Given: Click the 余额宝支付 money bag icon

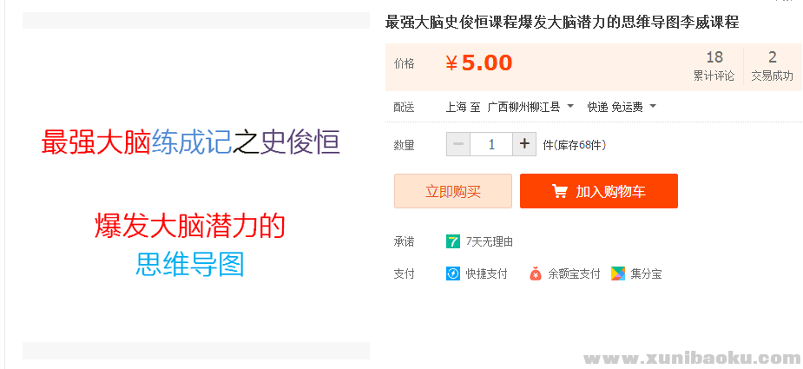Looking at the screenshot, I should pyautogui.click(x=536, y=273).
